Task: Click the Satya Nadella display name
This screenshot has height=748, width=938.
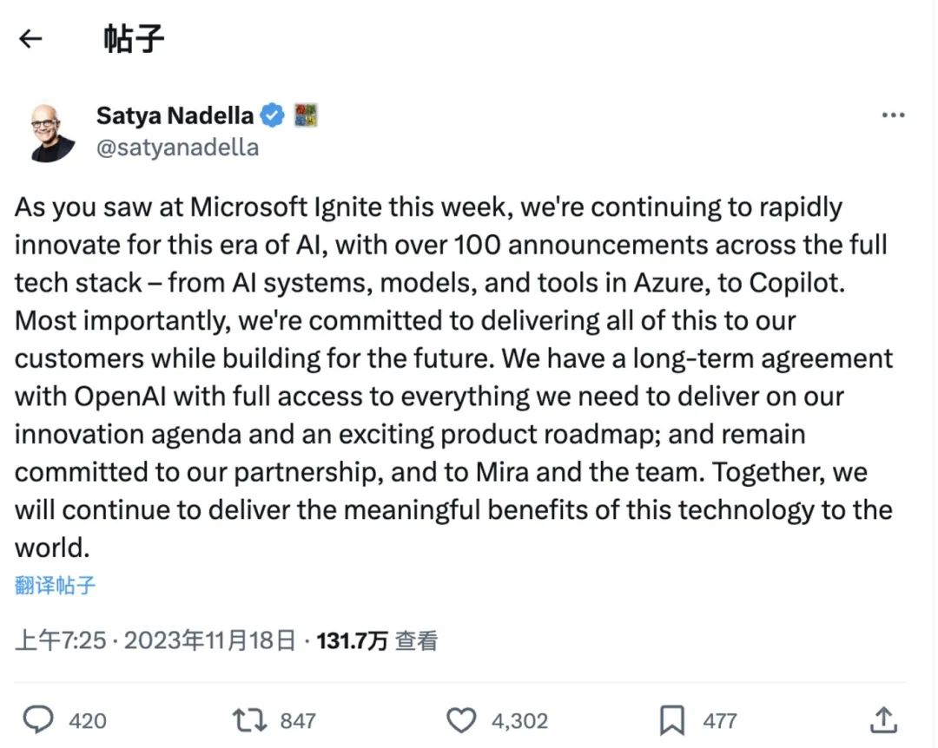Action: click(x=175, y=115)
